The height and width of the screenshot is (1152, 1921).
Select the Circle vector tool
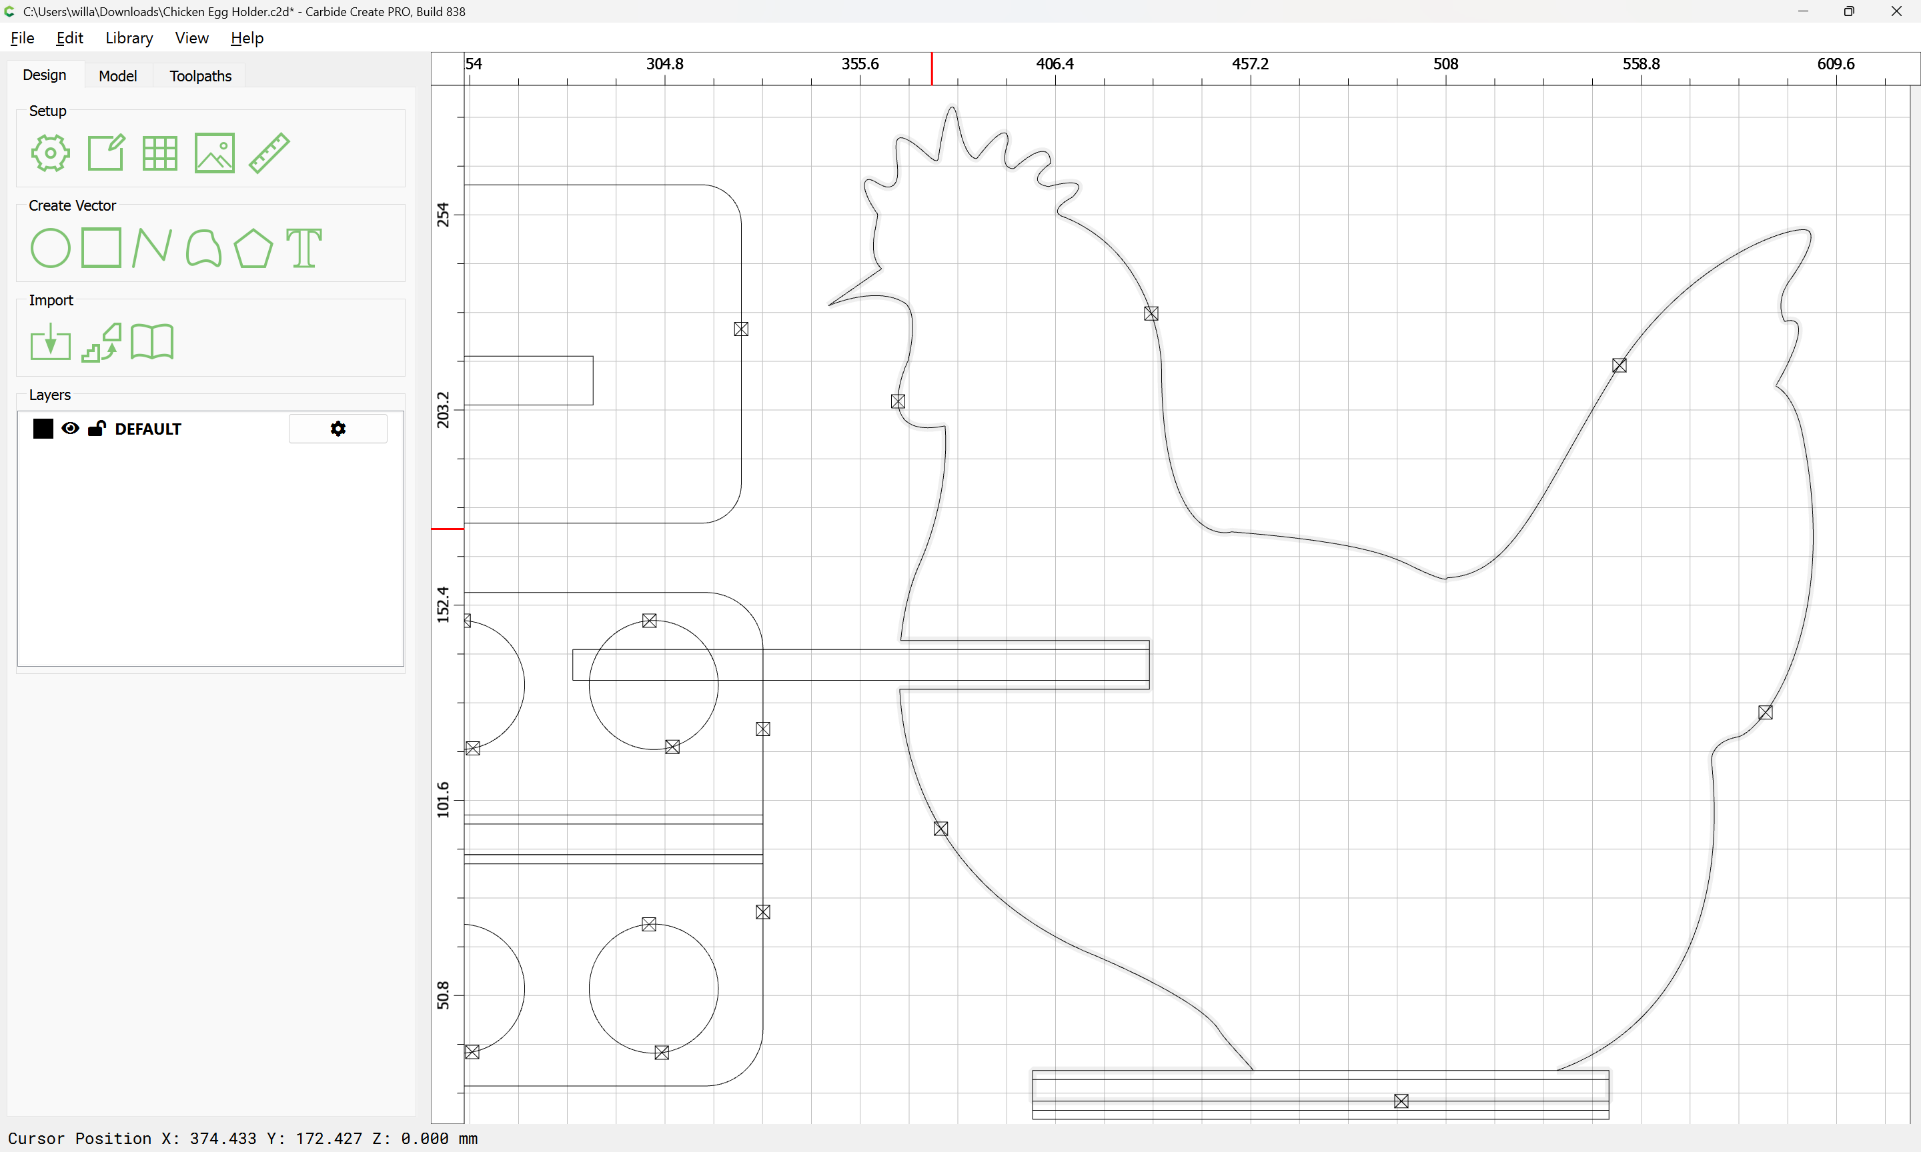[51, 249]
